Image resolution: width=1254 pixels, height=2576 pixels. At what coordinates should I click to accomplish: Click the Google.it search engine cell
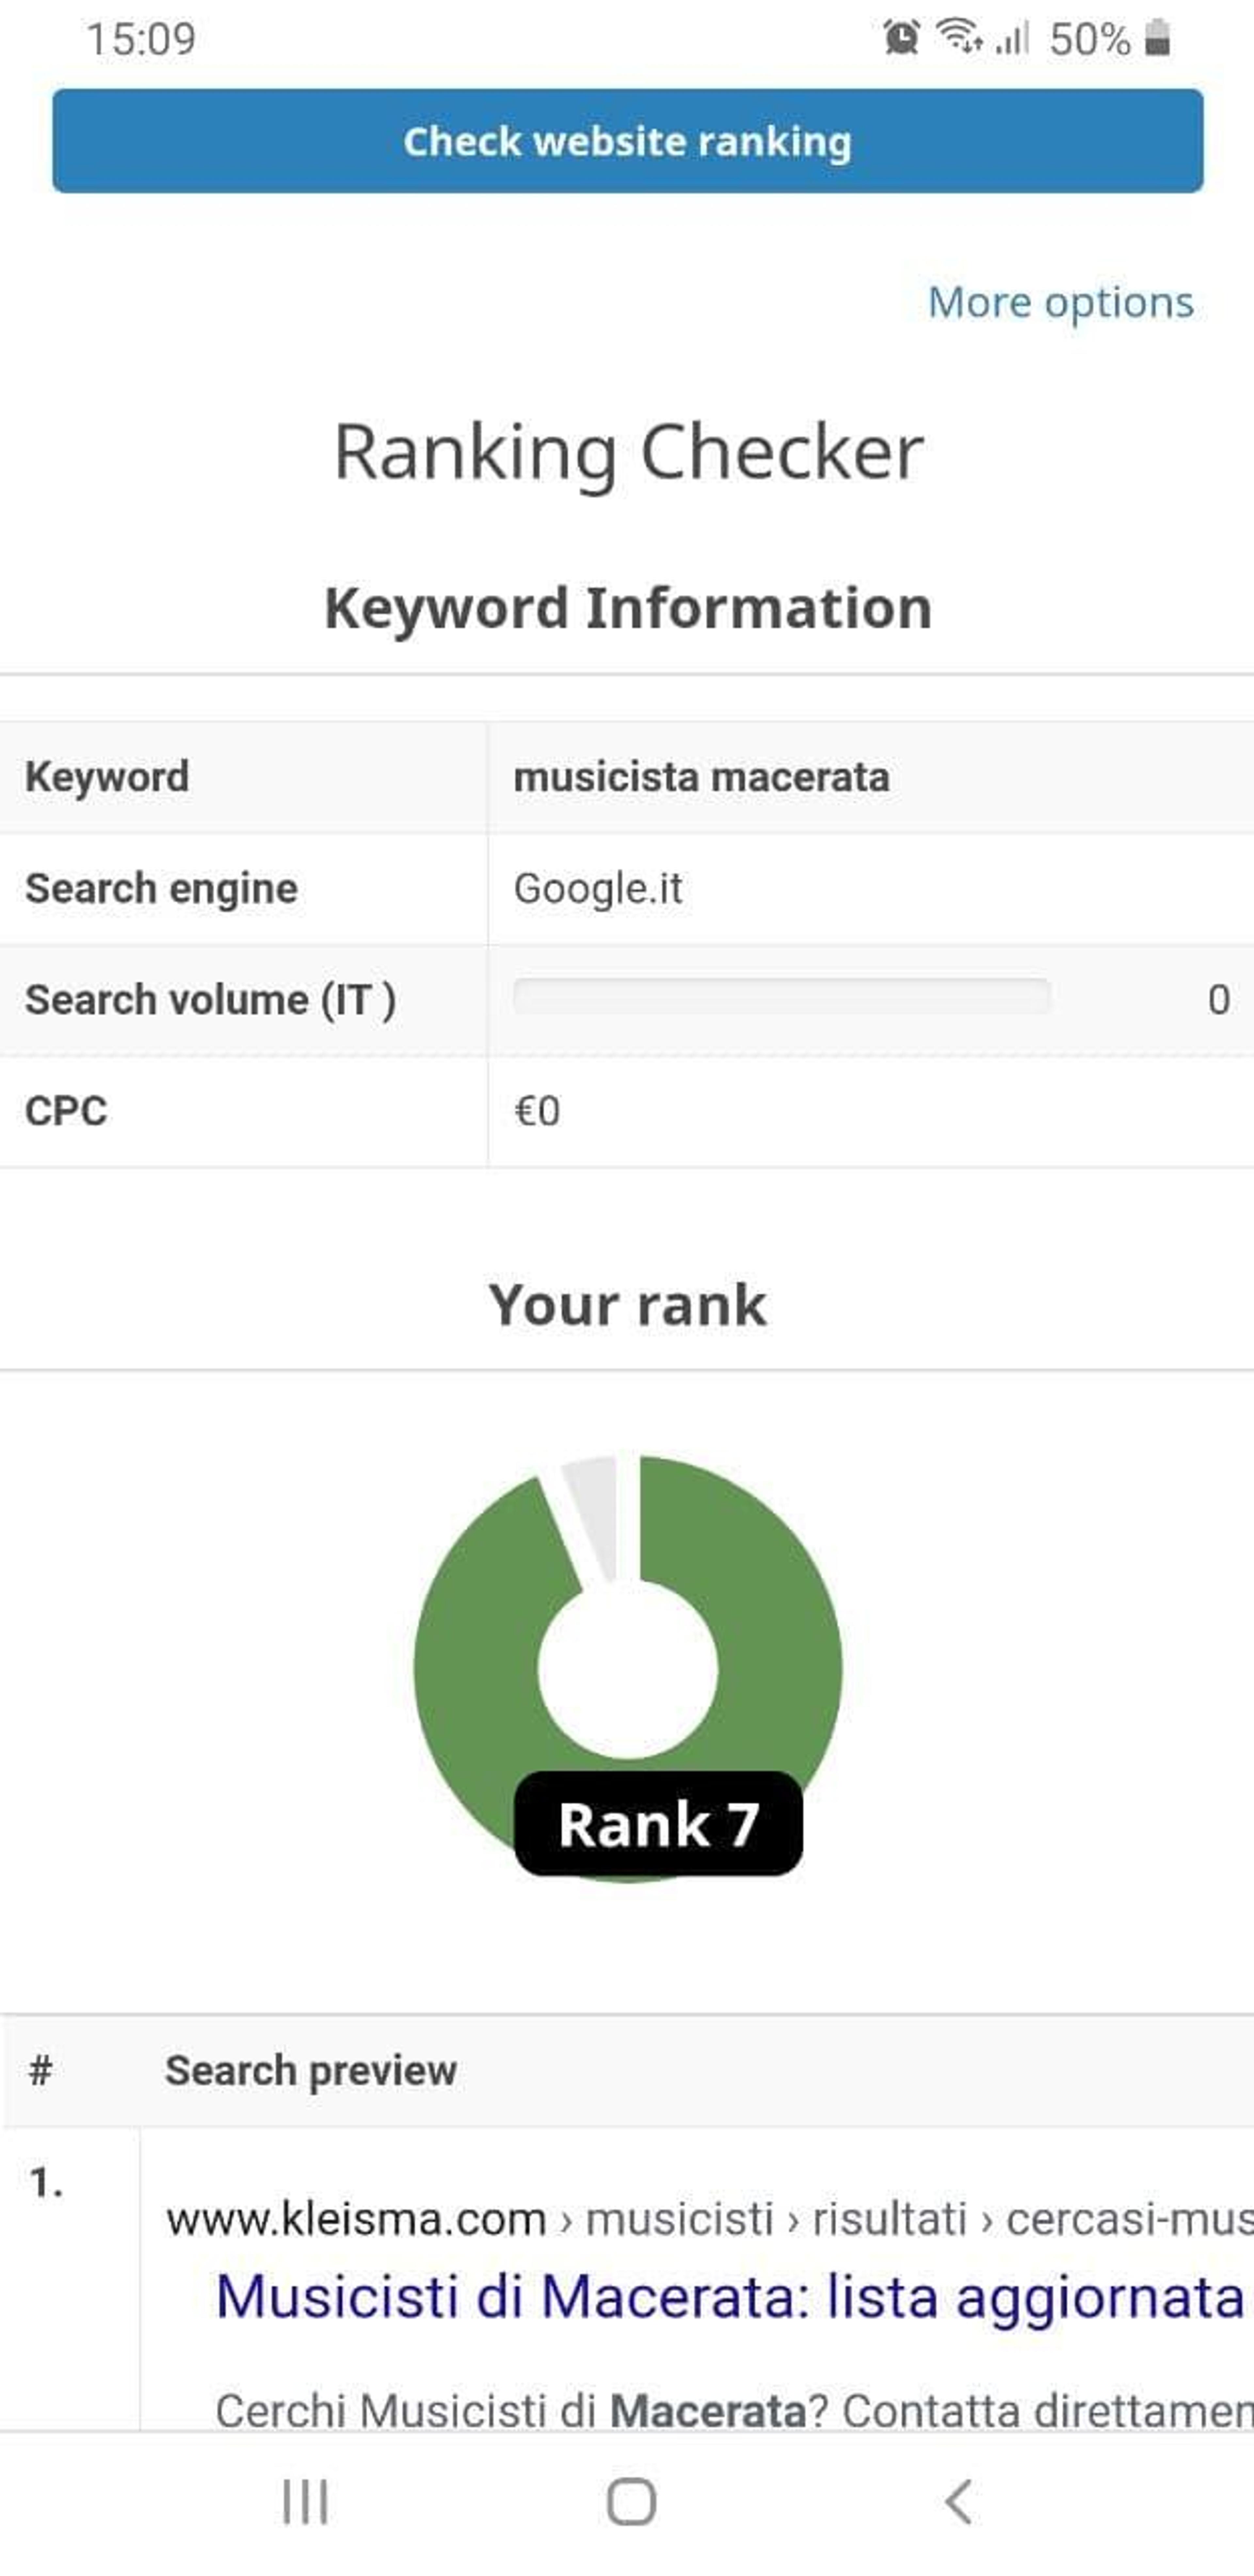870,888
